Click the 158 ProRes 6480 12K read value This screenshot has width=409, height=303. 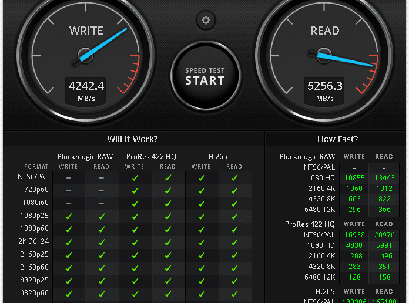(x=384, y=277)
